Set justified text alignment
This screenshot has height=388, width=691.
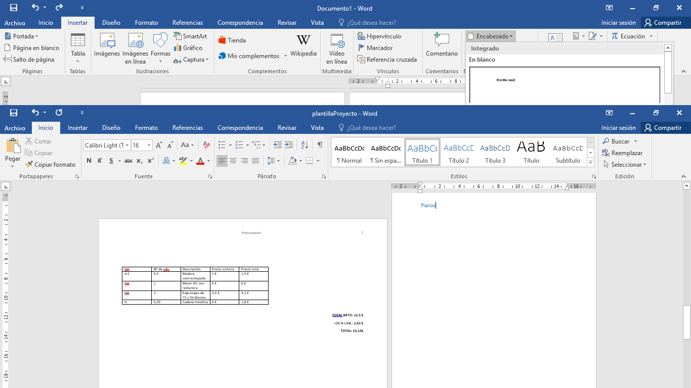pyautogui.click(x=255, y=161)
